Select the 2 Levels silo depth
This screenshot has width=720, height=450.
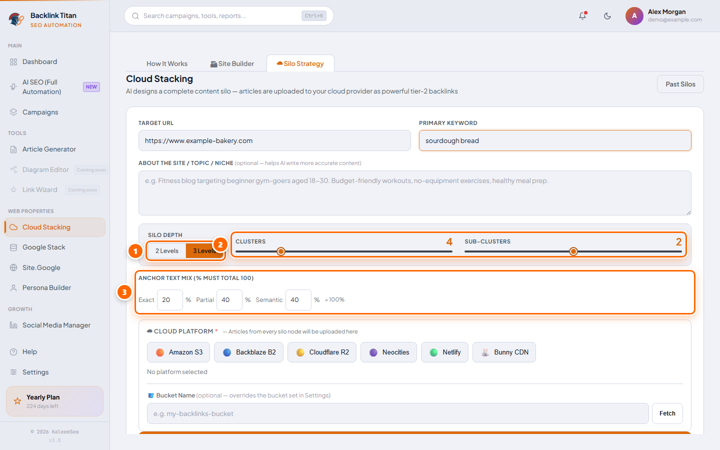[167, 251]
